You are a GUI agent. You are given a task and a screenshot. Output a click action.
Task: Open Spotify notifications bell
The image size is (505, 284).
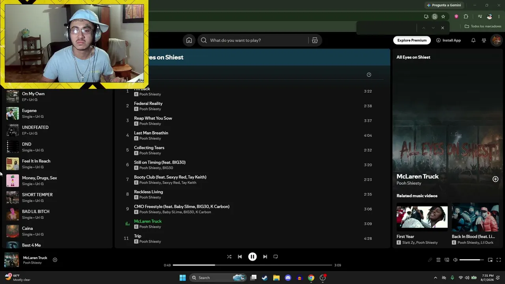point(473,40)
